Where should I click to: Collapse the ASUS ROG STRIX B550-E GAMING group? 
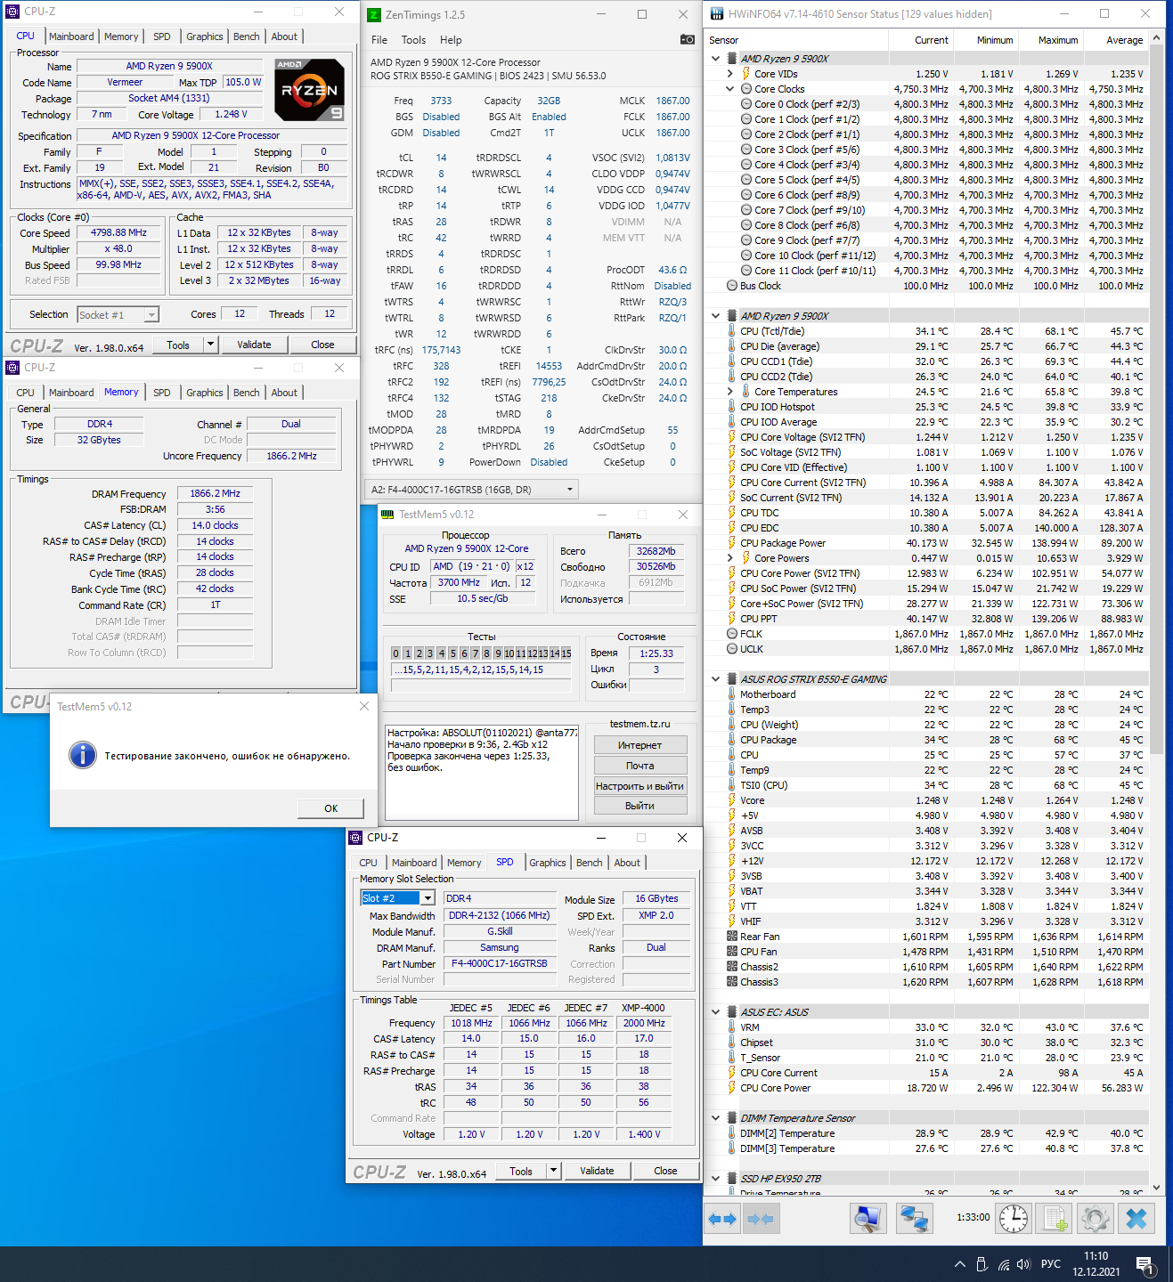(x=715, y=679)
